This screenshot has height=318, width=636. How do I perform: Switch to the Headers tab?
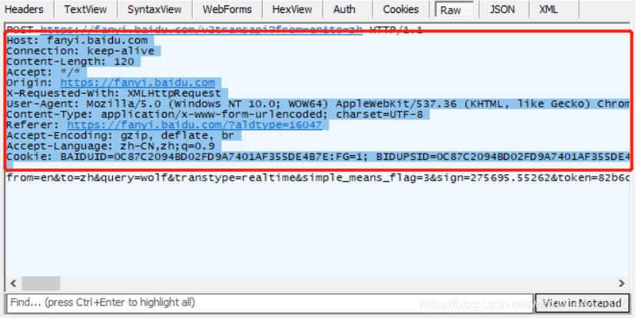pyautogui.click(x=24, y=9)
